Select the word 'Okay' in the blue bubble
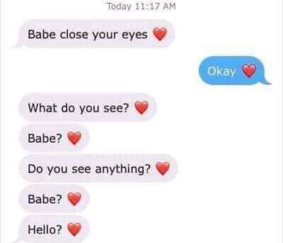 221,71
